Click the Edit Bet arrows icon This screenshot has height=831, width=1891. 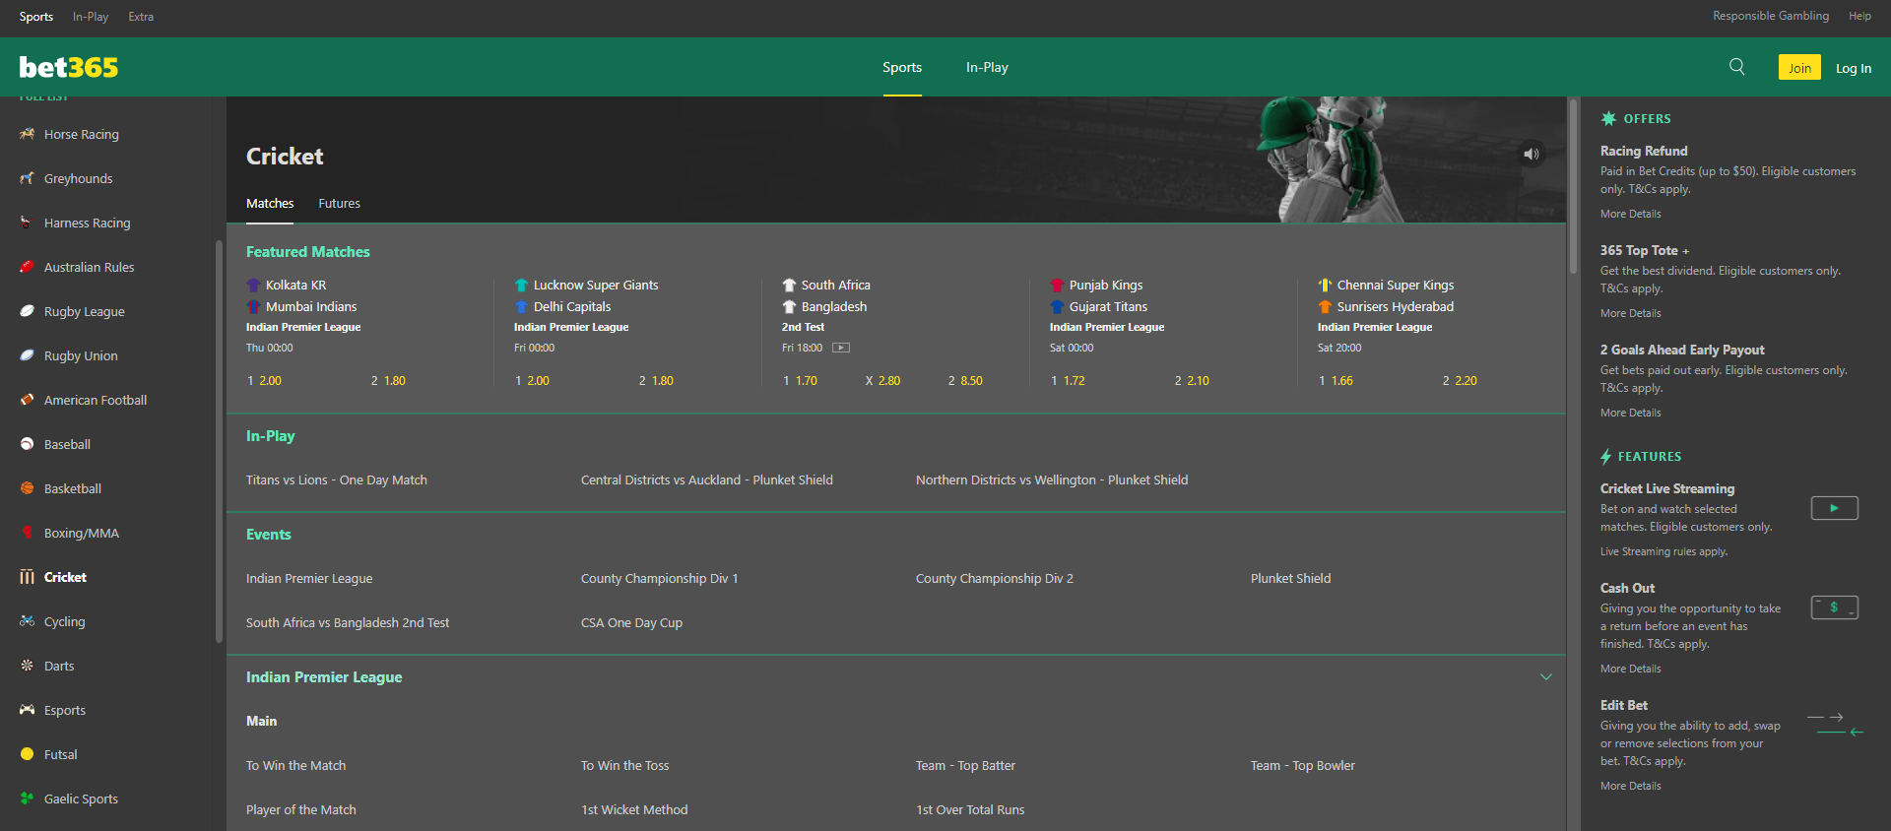pyautogui.click(x=1835, y=725)
